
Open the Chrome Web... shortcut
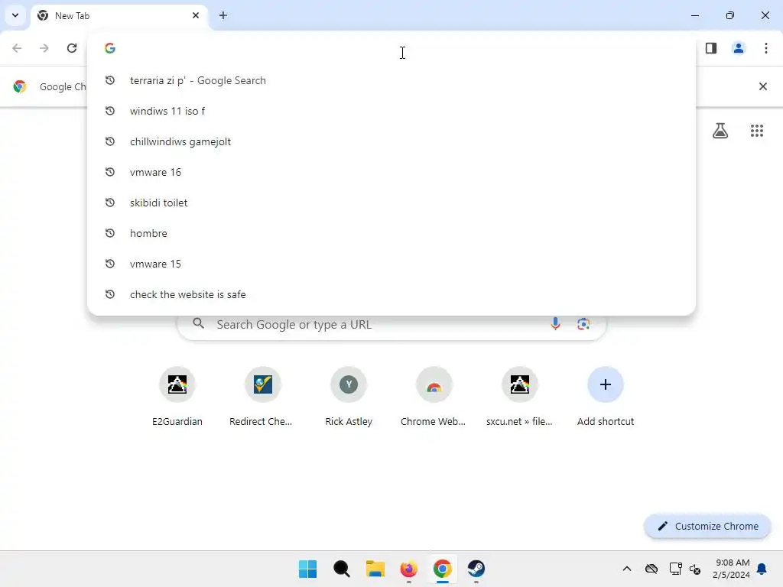434,397
